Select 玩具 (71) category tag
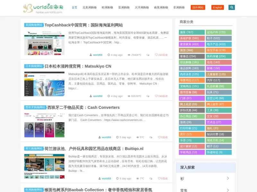 tap(219, 92)
